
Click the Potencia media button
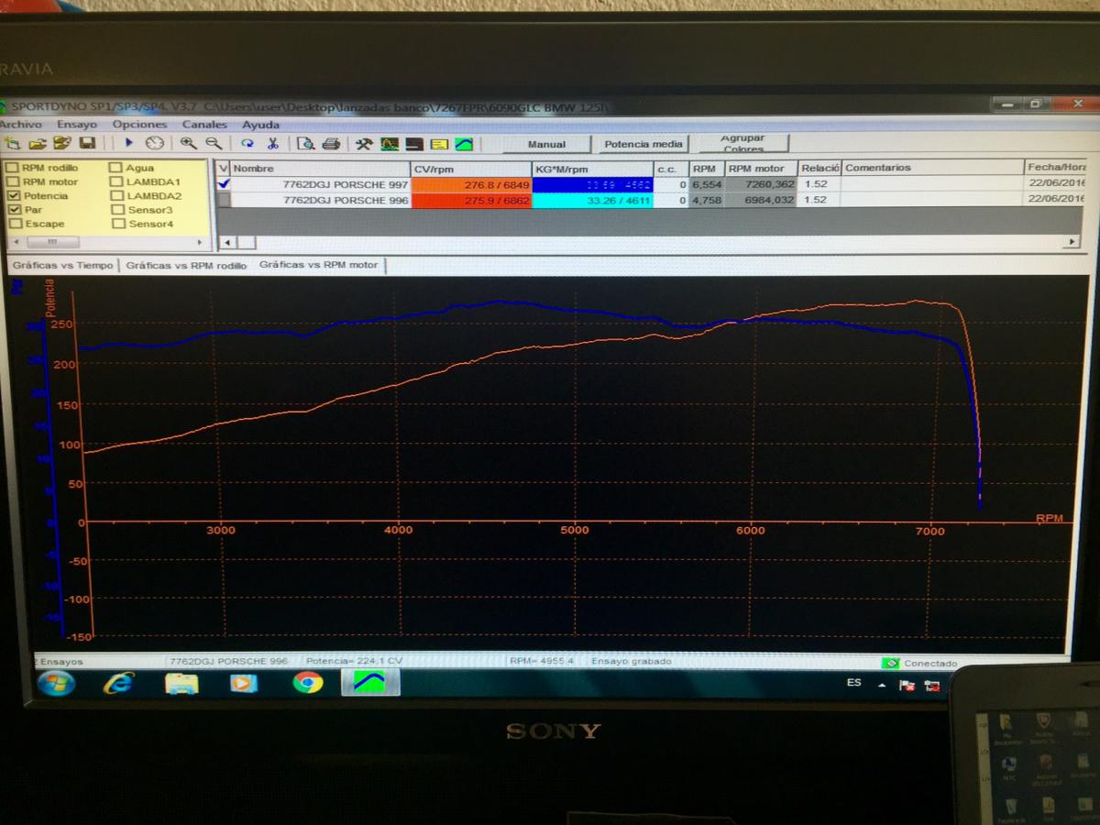[643, 144]
